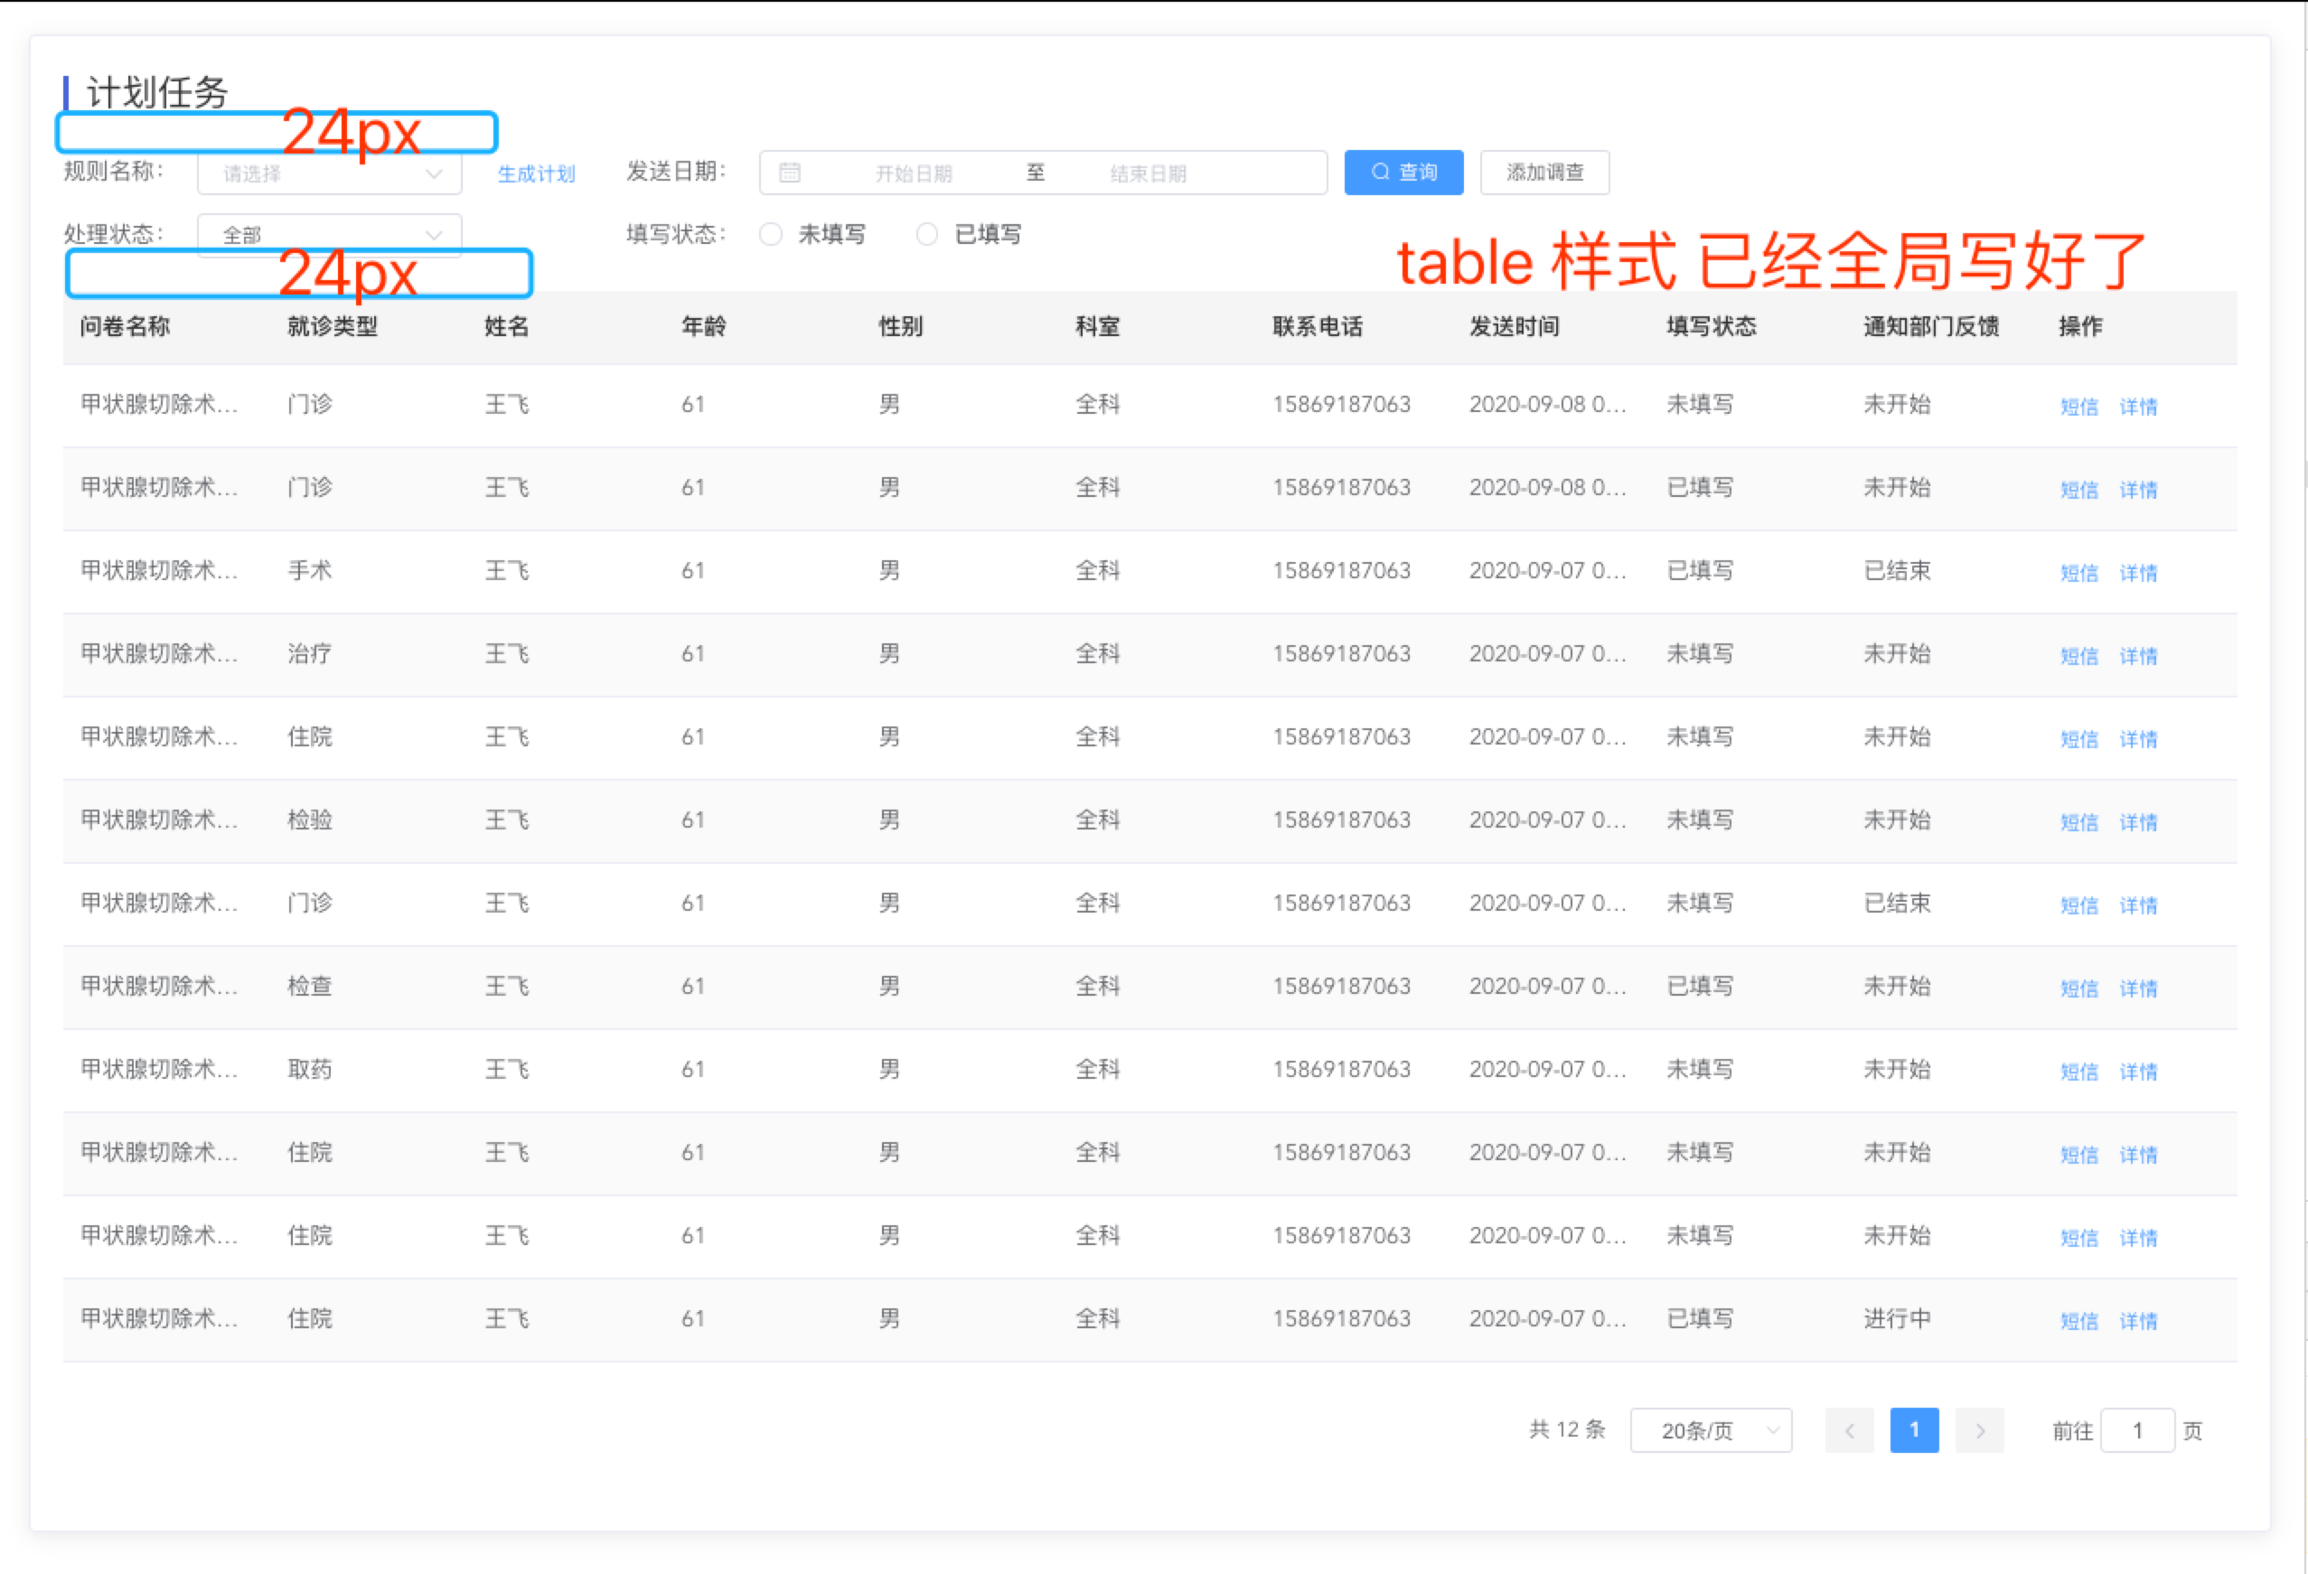The image size is (2308, 1574).
Task: Click the 结束日期 end date field
Action: [1148, 173]
